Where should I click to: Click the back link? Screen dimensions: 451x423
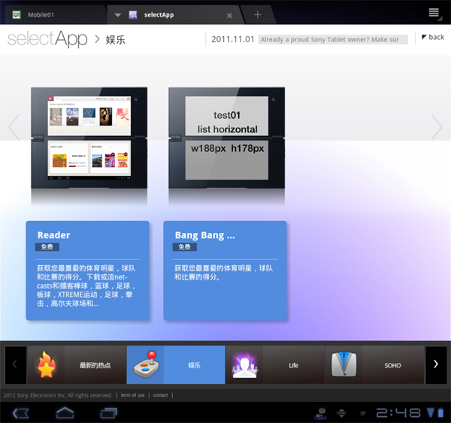[x=433, y=37]
